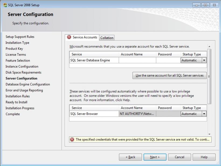The height and width of the screenshot is (166, 221).
Task: Switch to the Collation tab
Action: (x=107, y=38)
